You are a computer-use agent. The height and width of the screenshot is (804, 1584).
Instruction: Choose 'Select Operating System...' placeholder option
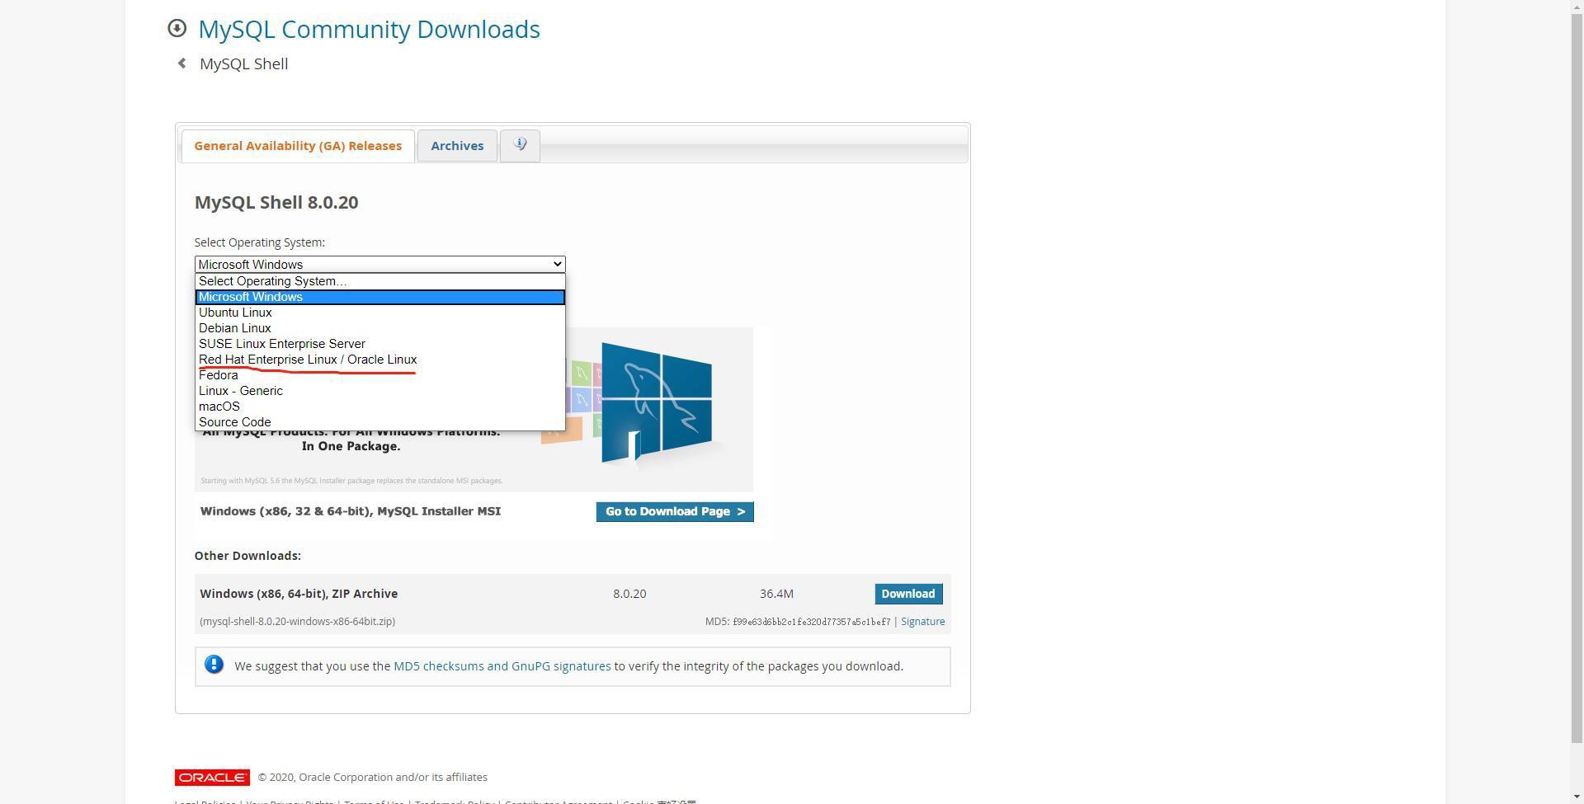coord(379,281)
